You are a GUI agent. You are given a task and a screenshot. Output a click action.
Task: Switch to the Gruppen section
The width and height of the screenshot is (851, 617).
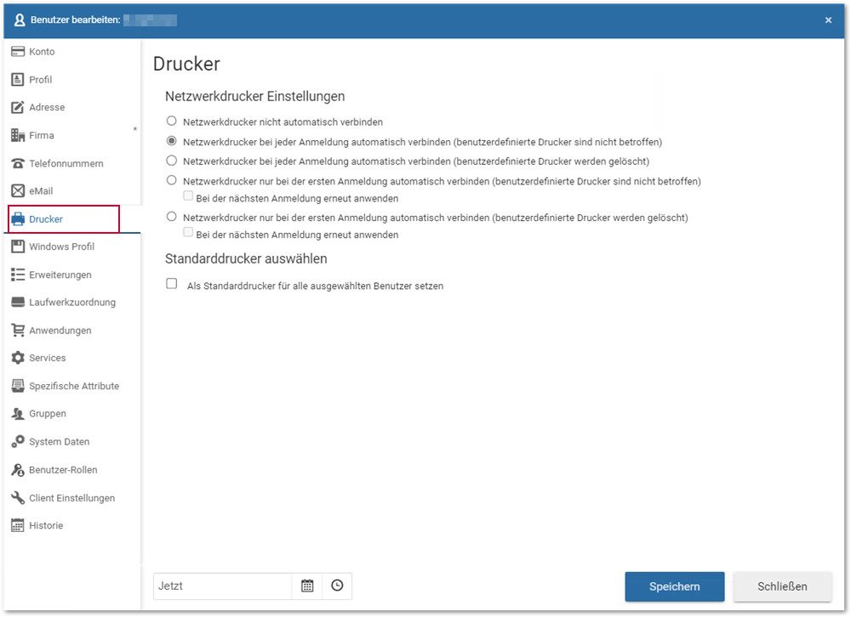point(48,414)
